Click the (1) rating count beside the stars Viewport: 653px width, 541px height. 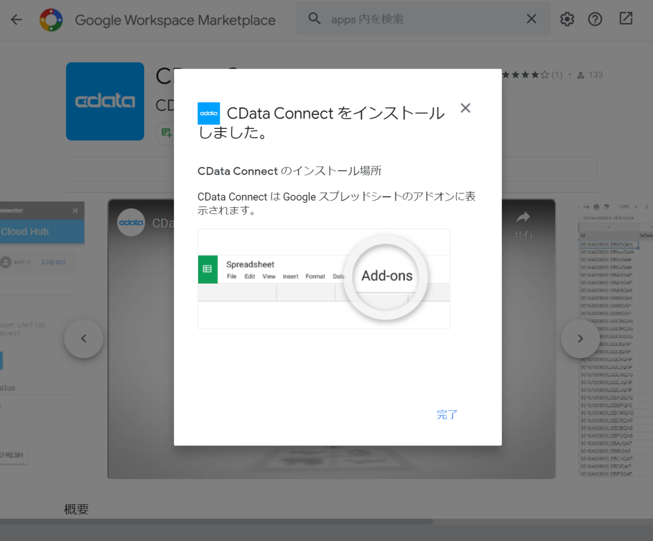pyautogui.click(x=557, y=75)
